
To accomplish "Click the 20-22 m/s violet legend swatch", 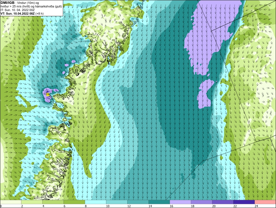I will pos(223,202).
